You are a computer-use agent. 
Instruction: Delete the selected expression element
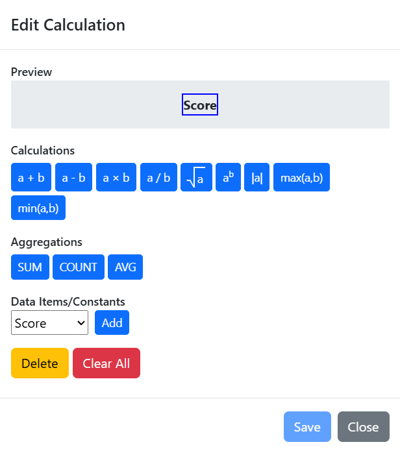point(40,363)
